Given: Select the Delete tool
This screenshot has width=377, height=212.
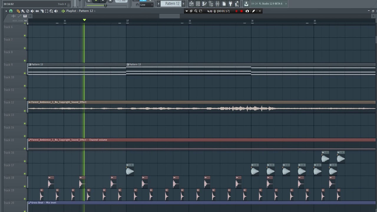Looking at the screenshot, I should (28, 11).
